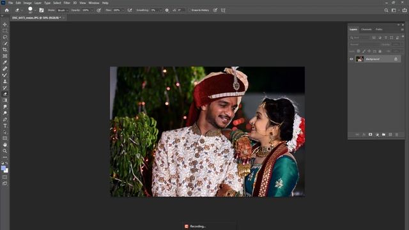Select the Magic Wand selection tool
The image size is (409, 230).
[4, 43]
